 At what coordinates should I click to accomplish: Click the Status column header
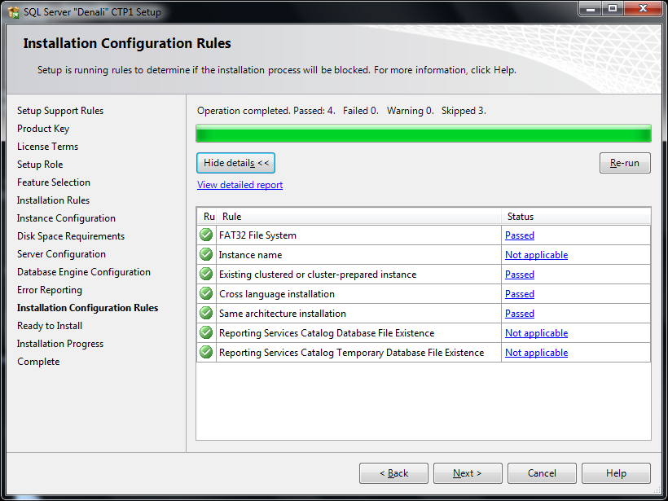[x=575, y=217]
